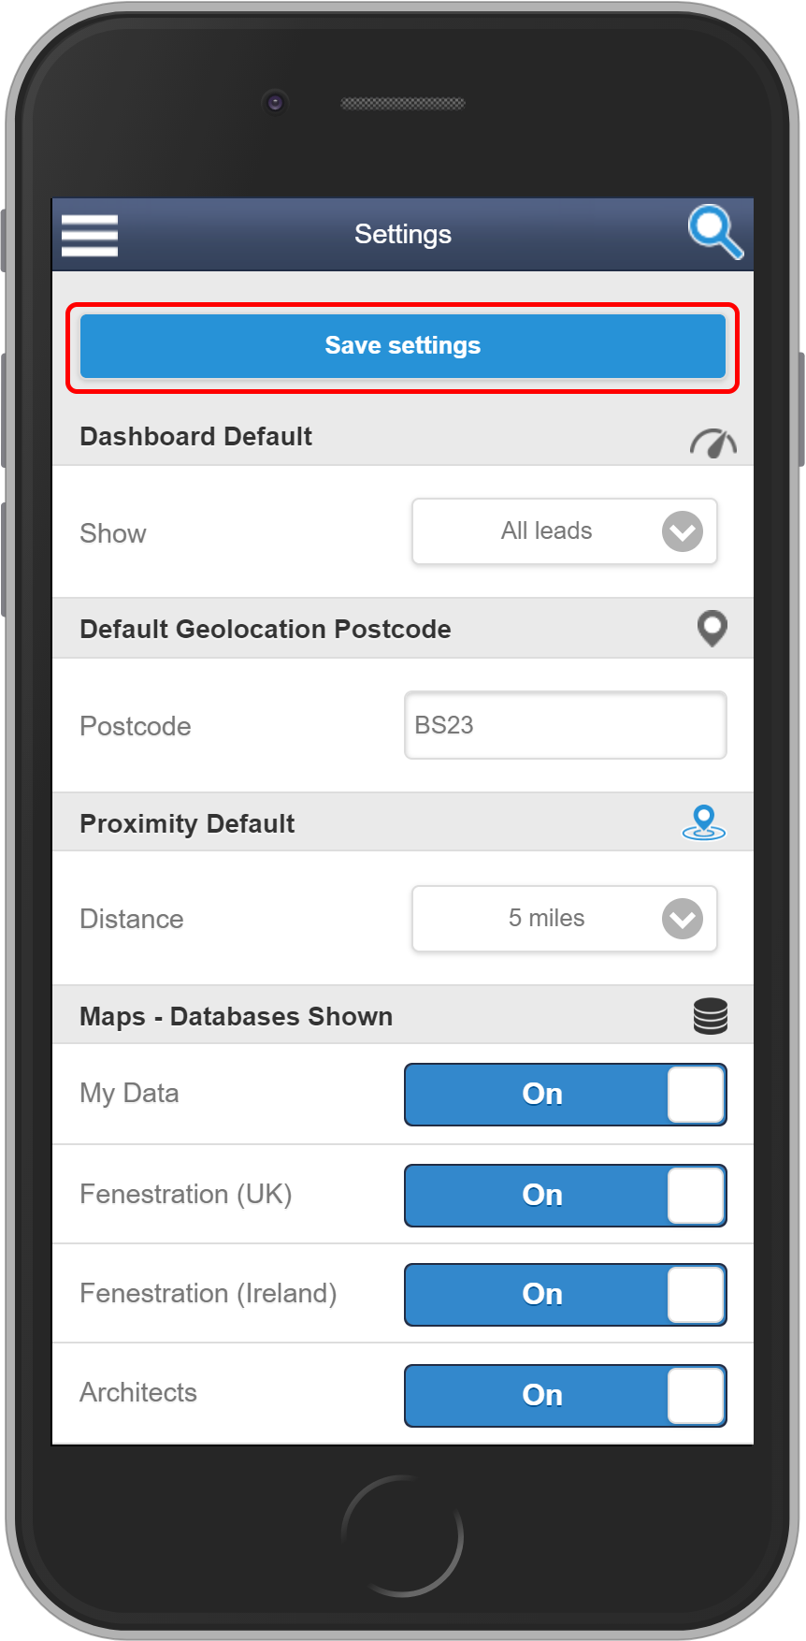Viewport: 806px width, 1641px height.
Task: Click the chevron on the 5 miles selector
Action: coord(682,919)
